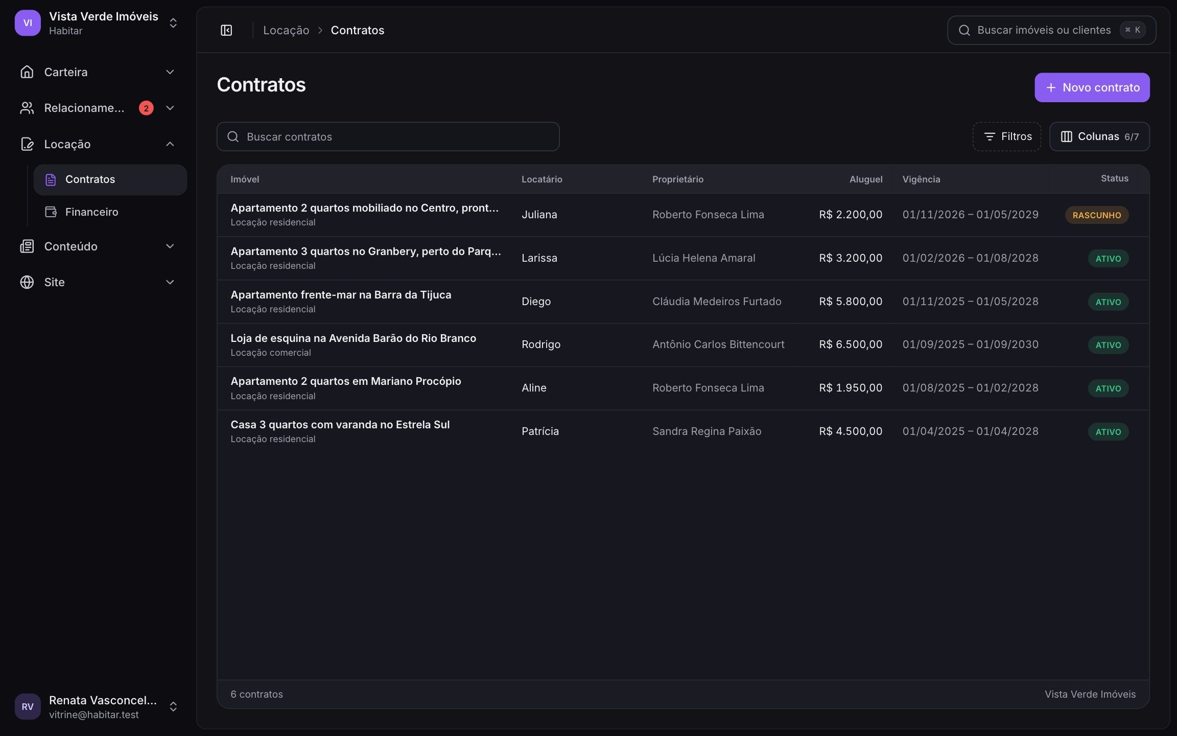Screen dimensions: 1177x736
Task: Click ATIVO badge in Larissa's row
Action: pyautogui.click(x=1108, y=259)
